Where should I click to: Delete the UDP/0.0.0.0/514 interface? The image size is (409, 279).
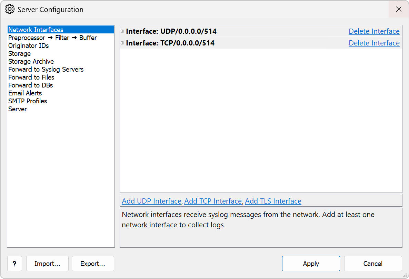tap(374, 31)
